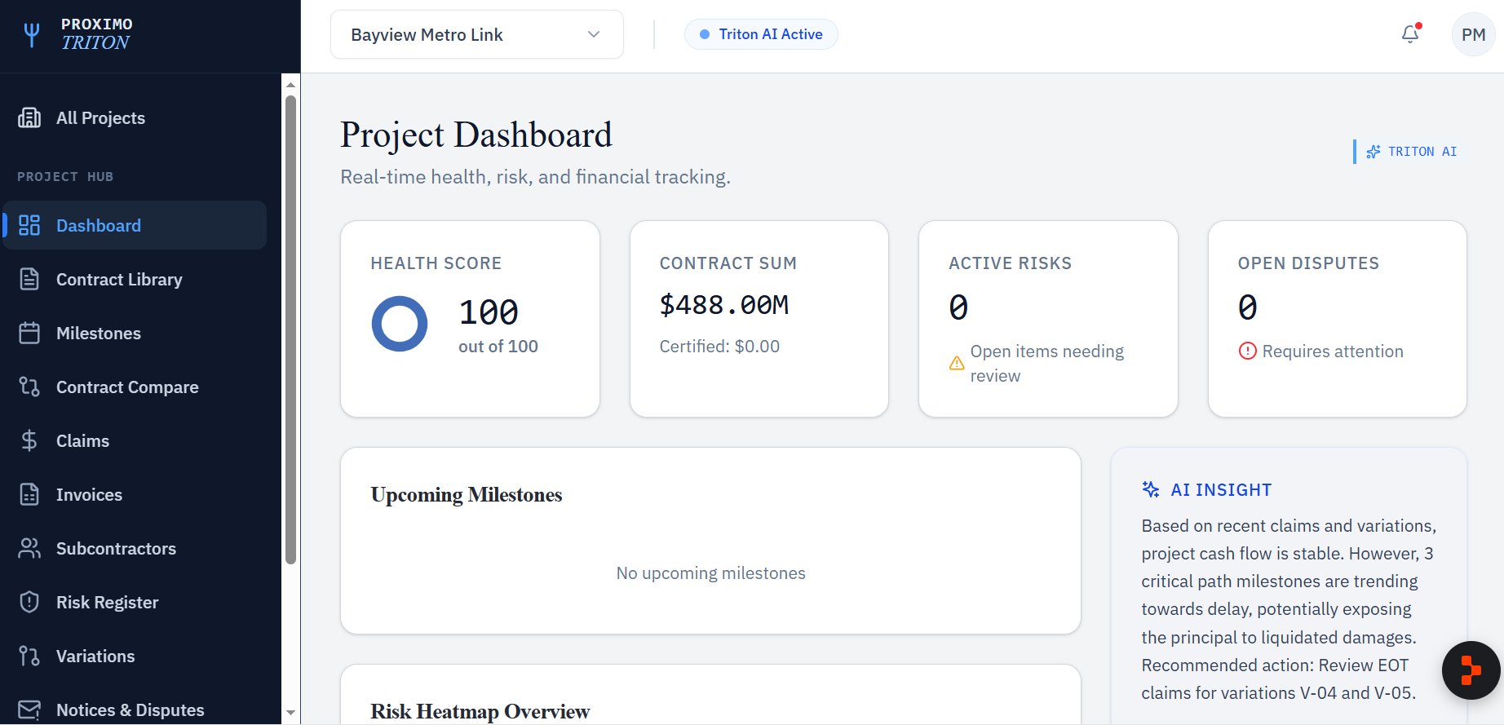
Task: Click the 'Requires attention' text
Action: 1333,351
